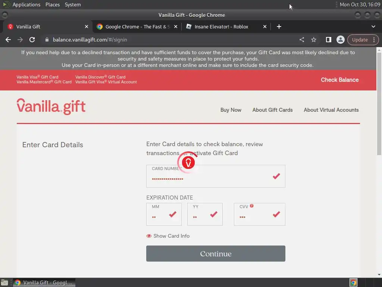Click the Card Number input field
This screenshot has height=287, width=382.
pyautogui.click(x=216, y=176)
